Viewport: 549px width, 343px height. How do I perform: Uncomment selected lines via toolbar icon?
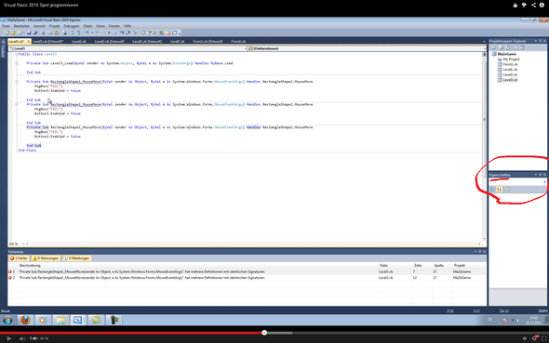click(79, 33)
